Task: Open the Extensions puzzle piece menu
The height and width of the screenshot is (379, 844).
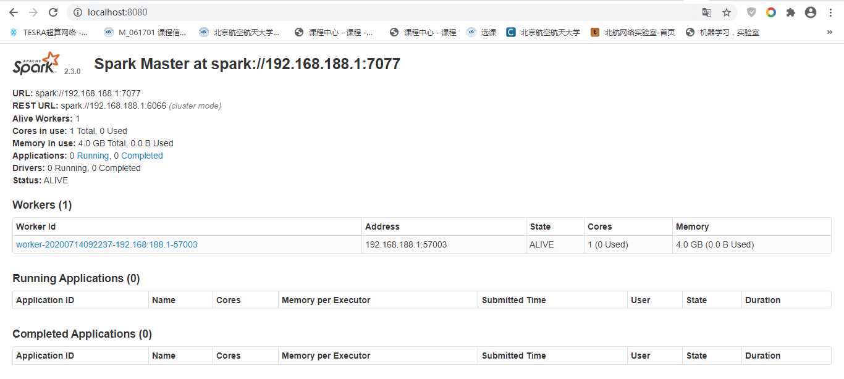Action: click(791, 12)
